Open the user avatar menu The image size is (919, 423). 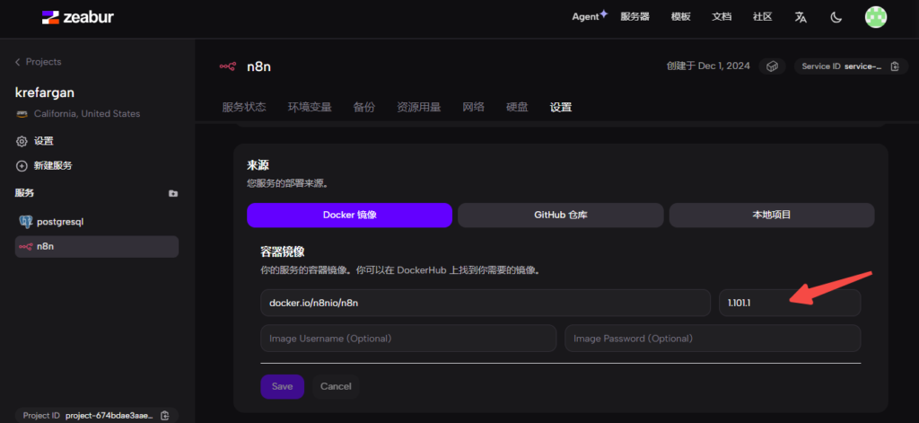tap(876, 17)
